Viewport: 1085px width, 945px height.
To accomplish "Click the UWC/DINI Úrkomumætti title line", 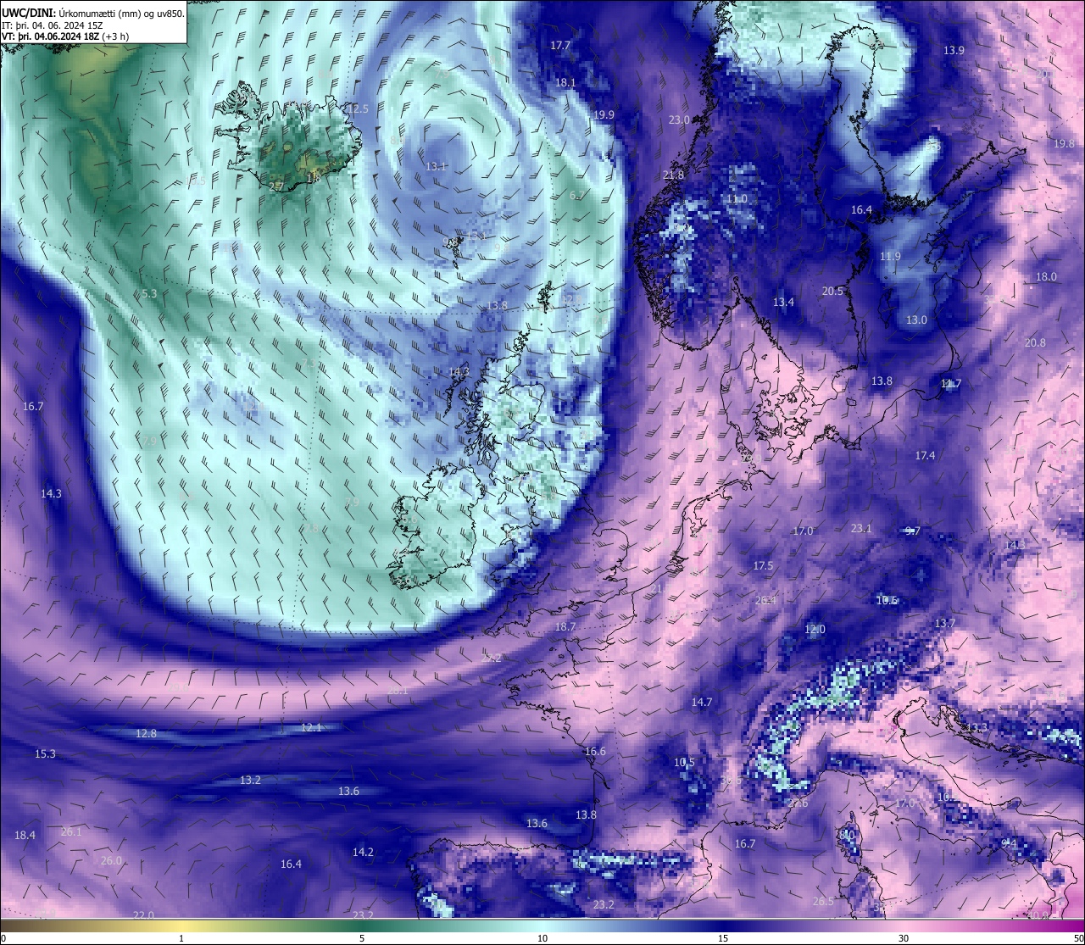I will point(93,13).
